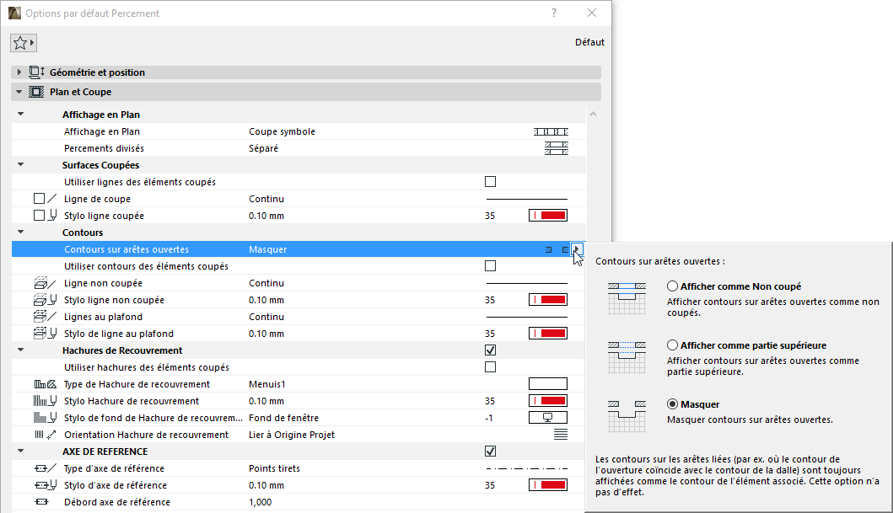893x513 pixels.
Task: Toggle the Stylo ligne coupée row checkbox
Action: tap(39, 216)
